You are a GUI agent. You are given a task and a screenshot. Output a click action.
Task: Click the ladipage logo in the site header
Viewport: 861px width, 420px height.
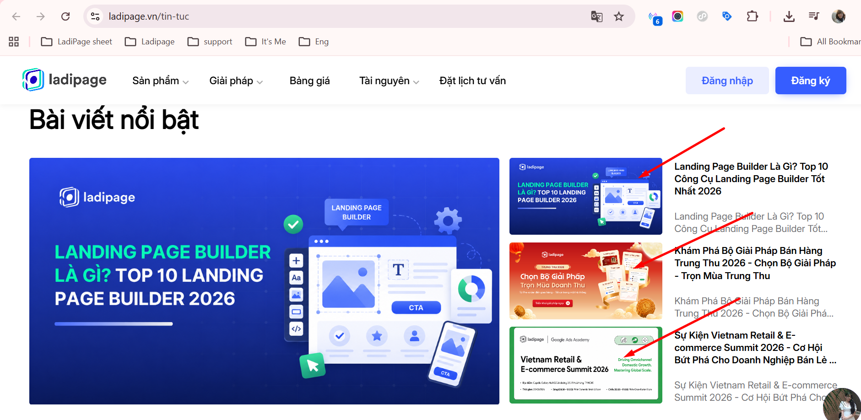[x=65, y=80]
